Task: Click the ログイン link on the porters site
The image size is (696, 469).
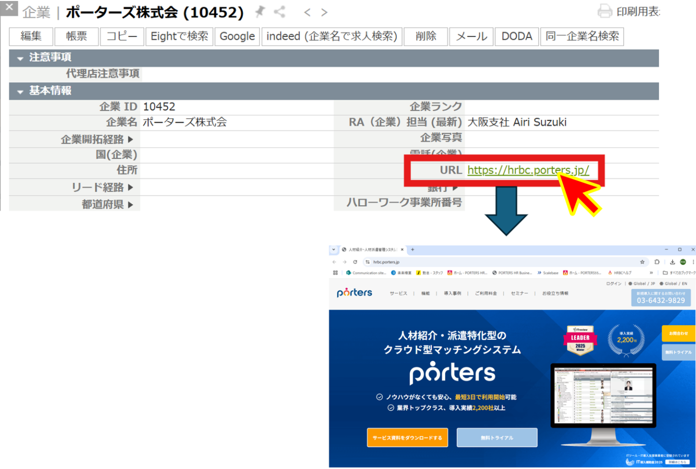Action: [613, 284]
